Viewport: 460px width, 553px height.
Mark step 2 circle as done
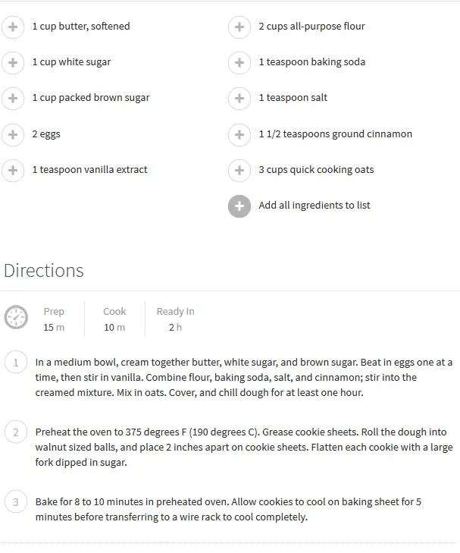coord(15,433)
